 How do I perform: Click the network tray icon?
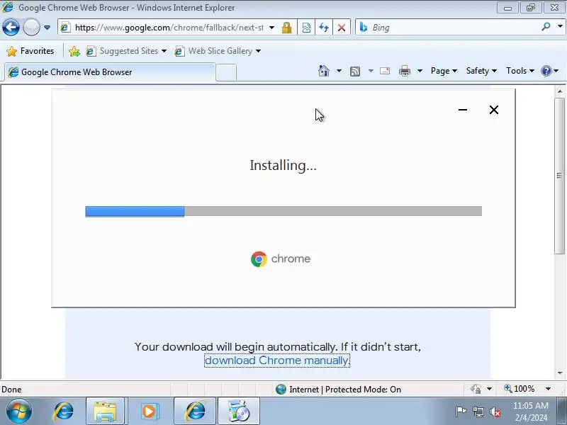pos(478,412)
